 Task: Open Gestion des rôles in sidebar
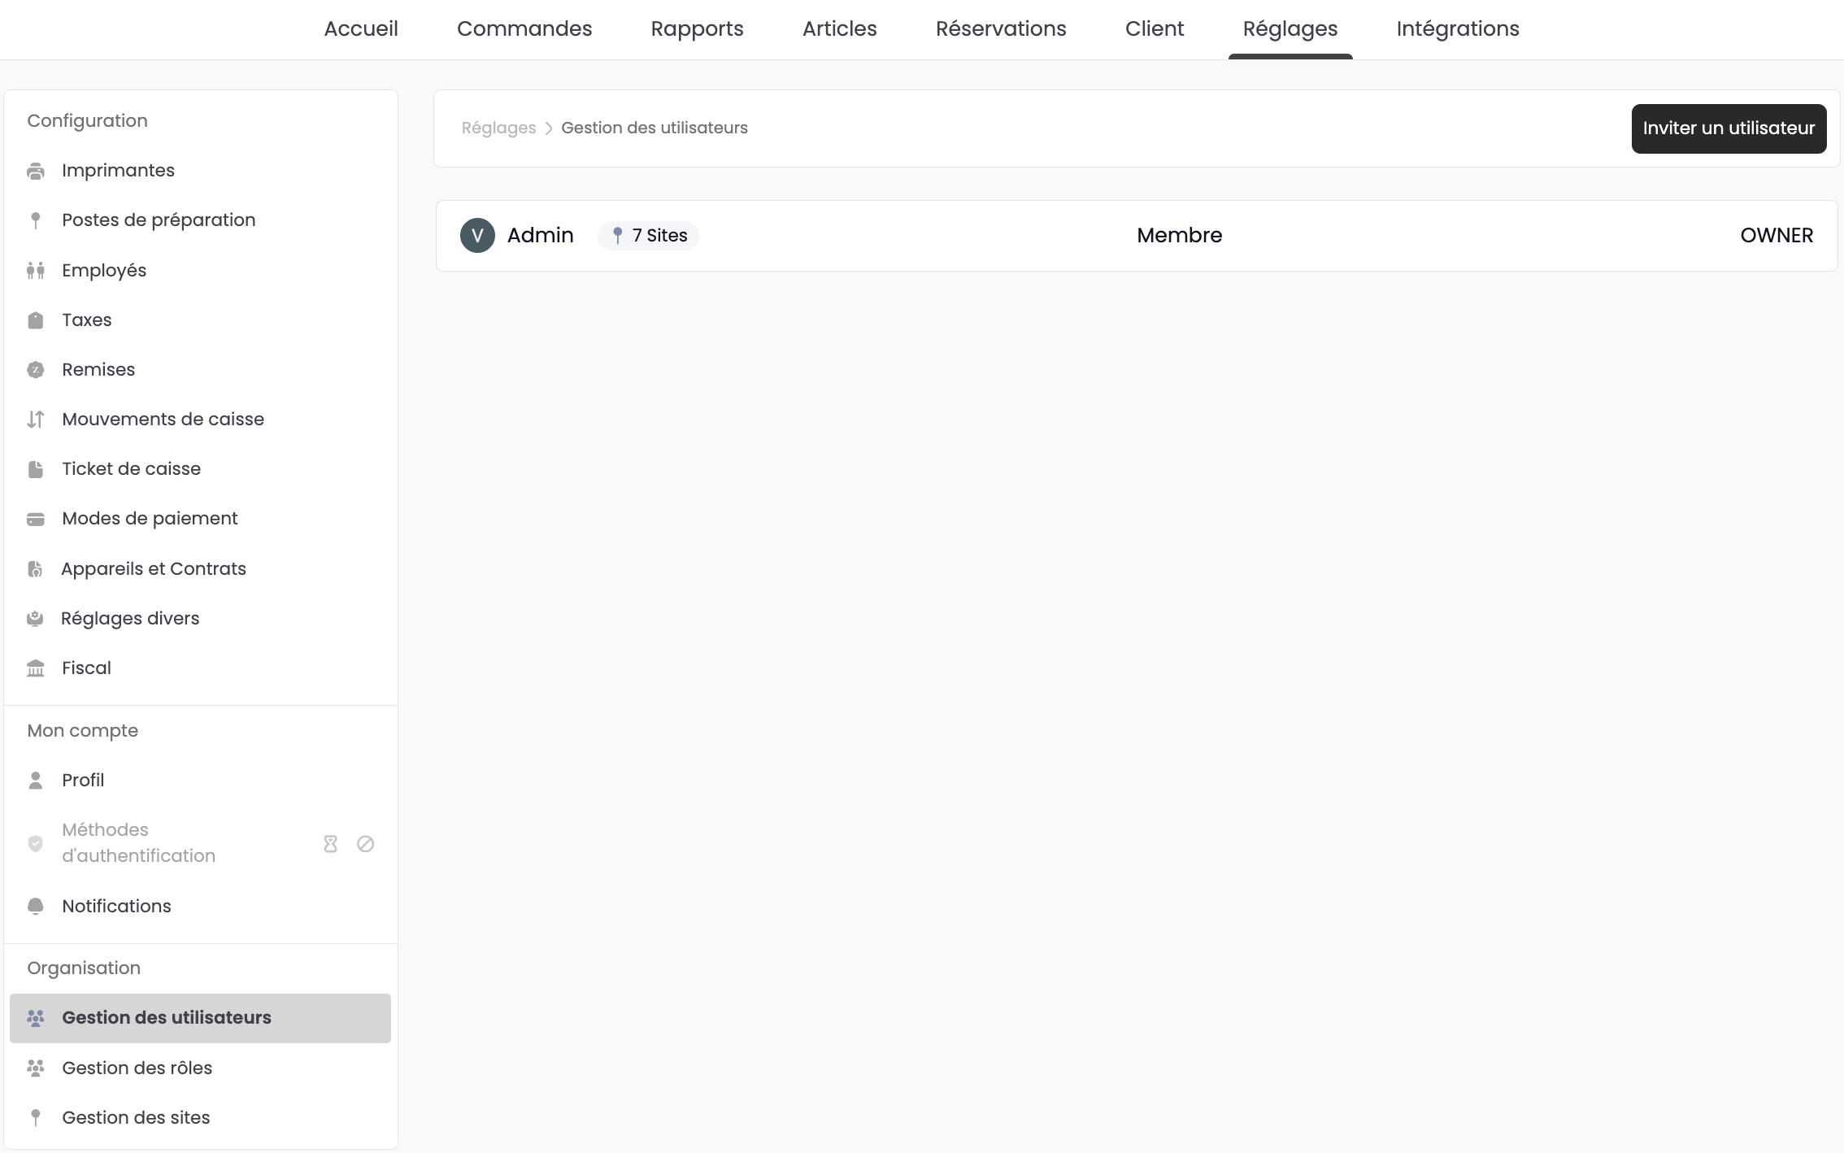(x=137, y=1068)
